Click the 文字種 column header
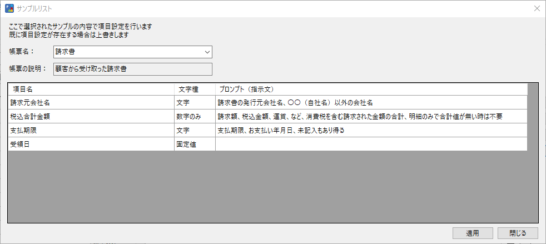The height and width of the screenshot is (244, 546). coord(195,89)
